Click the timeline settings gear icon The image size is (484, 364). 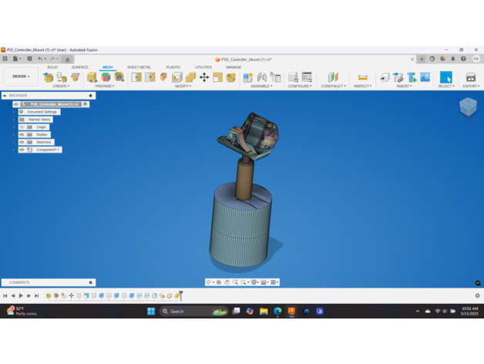coord(477,295)
